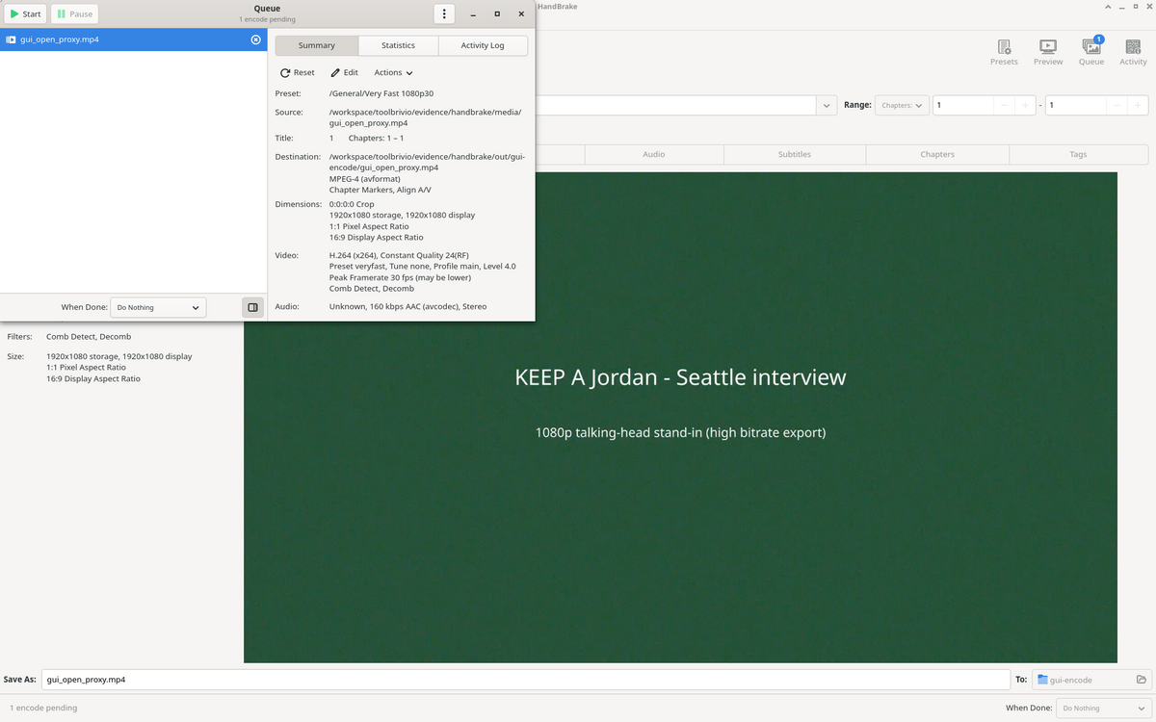Expand the title selector dropdown arrow
Image resolution: width=1156 pixels, height=722 pixels.
point(827,105)
